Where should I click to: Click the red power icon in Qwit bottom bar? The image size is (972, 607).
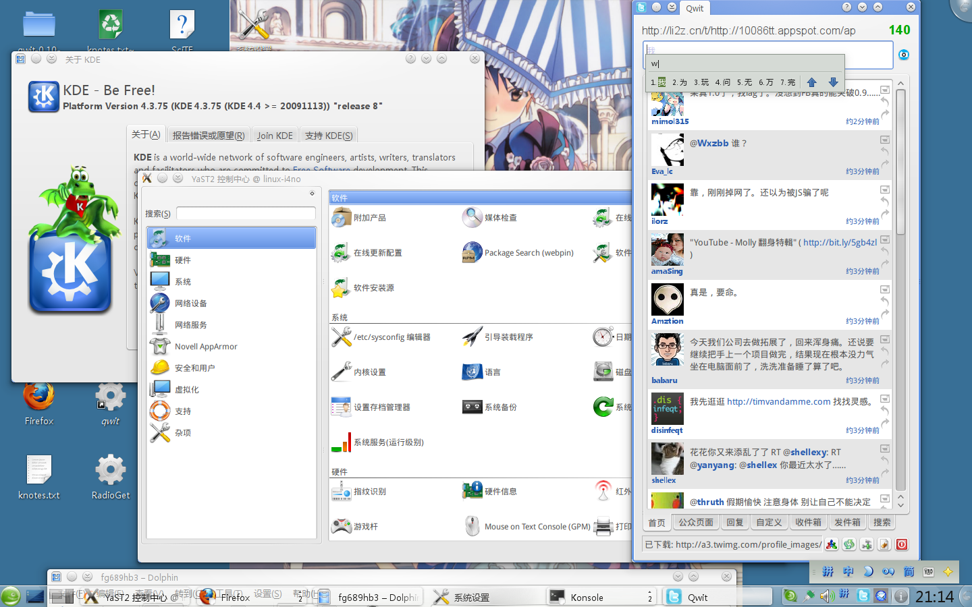click(902, 544)
